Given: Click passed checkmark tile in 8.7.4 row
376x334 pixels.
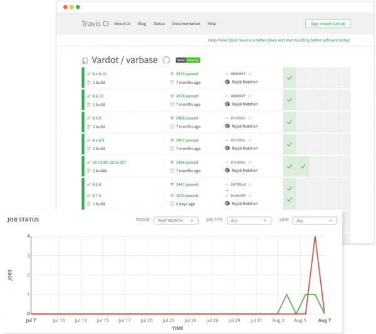Looking at the screenshot, I should coord(290,200).
